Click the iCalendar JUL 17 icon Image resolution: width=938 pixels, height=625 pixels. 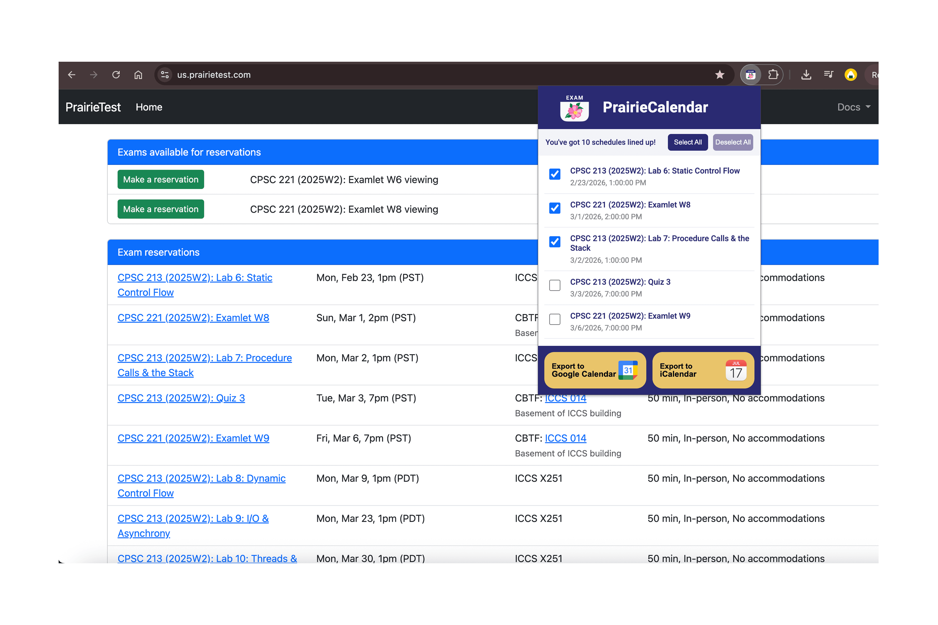point(736,370)
